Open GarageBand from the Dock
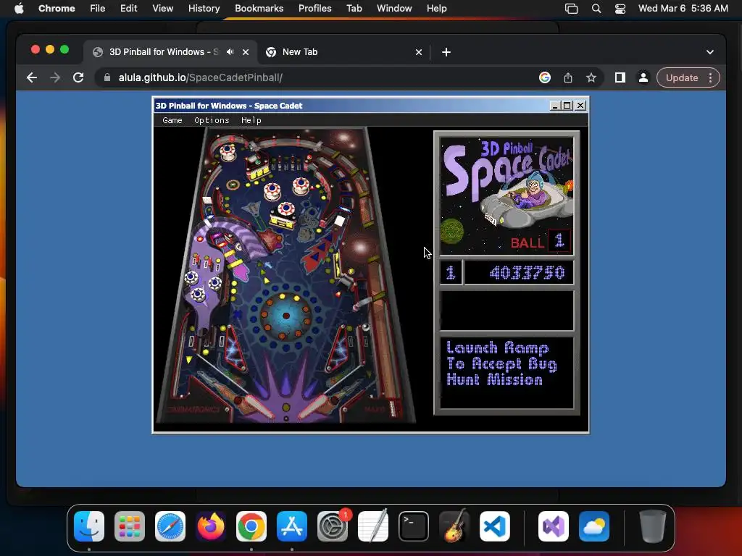Screen dimensions: 742x556 tap(454, 526)
